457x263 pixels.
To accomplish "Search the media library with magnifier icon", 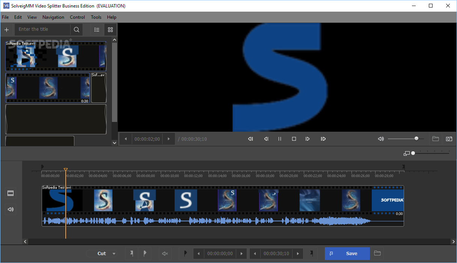I will [x=77, y=30].
